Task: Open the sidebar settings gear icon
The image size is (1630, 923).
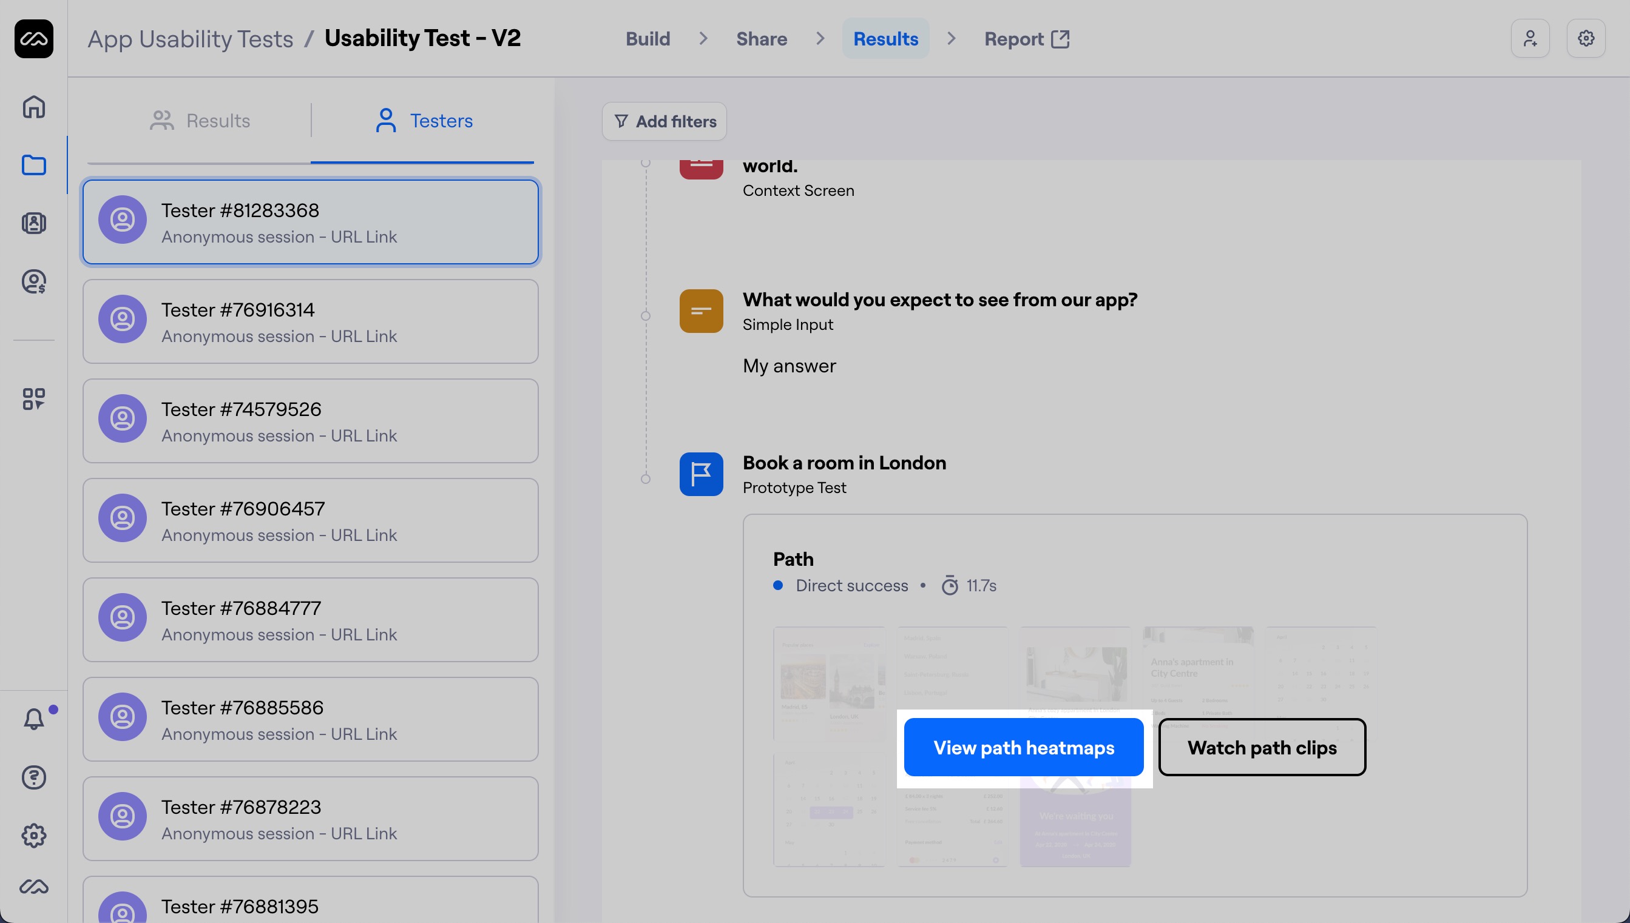Action: pos(33,836)
